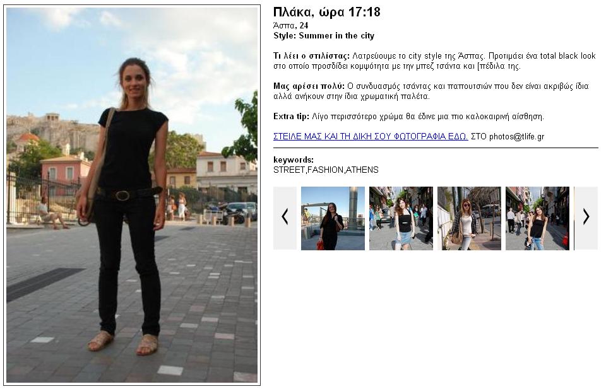
Task: Open thumbnail of woman in black dress
Action: click(333, 218)
